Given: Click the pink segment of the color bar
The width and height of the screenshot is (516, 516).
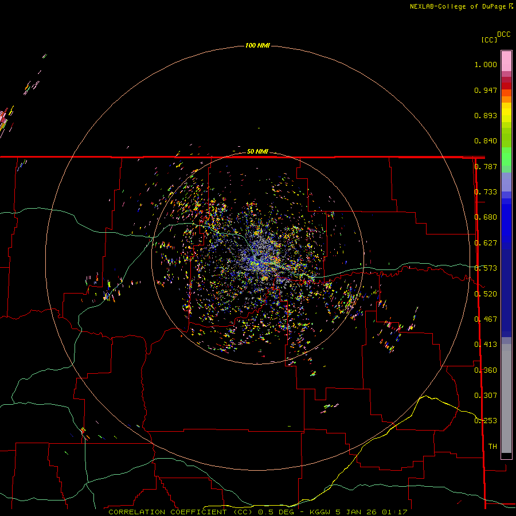Looking at the screenshot, I should point(506,61).
